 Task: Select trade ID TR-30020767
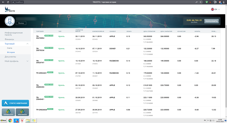[40, 62]
